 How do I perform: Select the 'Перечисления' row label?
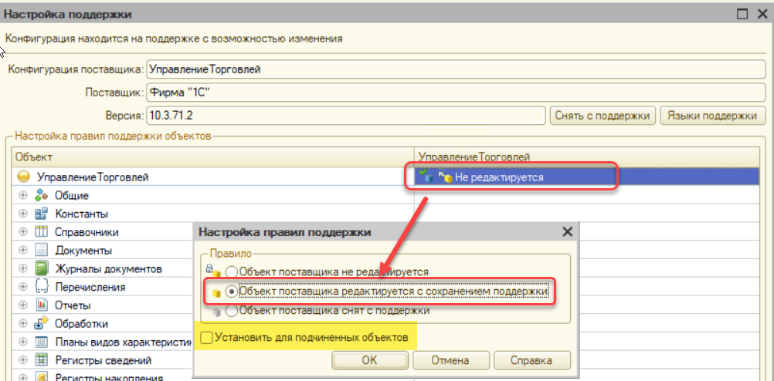click(90, 287)
